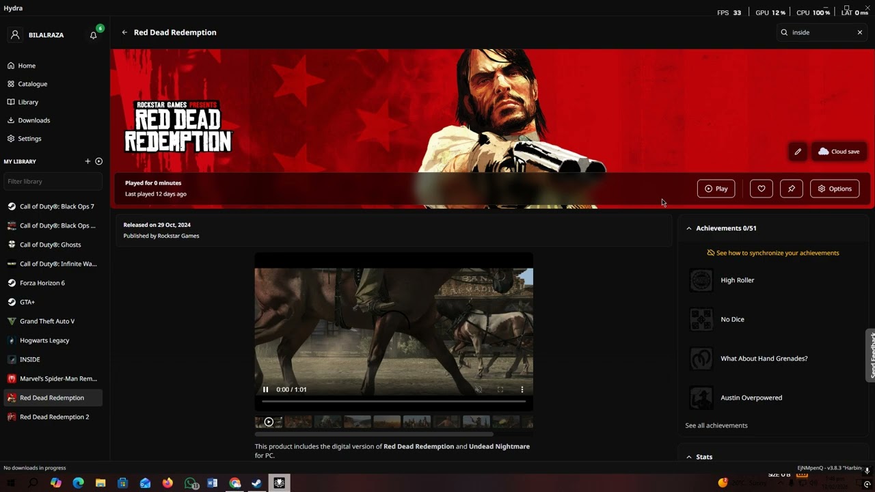The image size is (875, 492).
Task: Select Hogwarts Legacy in the library
Action: click(x=53, y=340)
